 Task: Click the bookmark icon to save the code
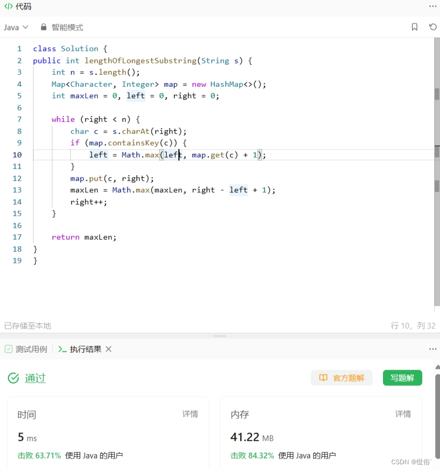[414, 27]
